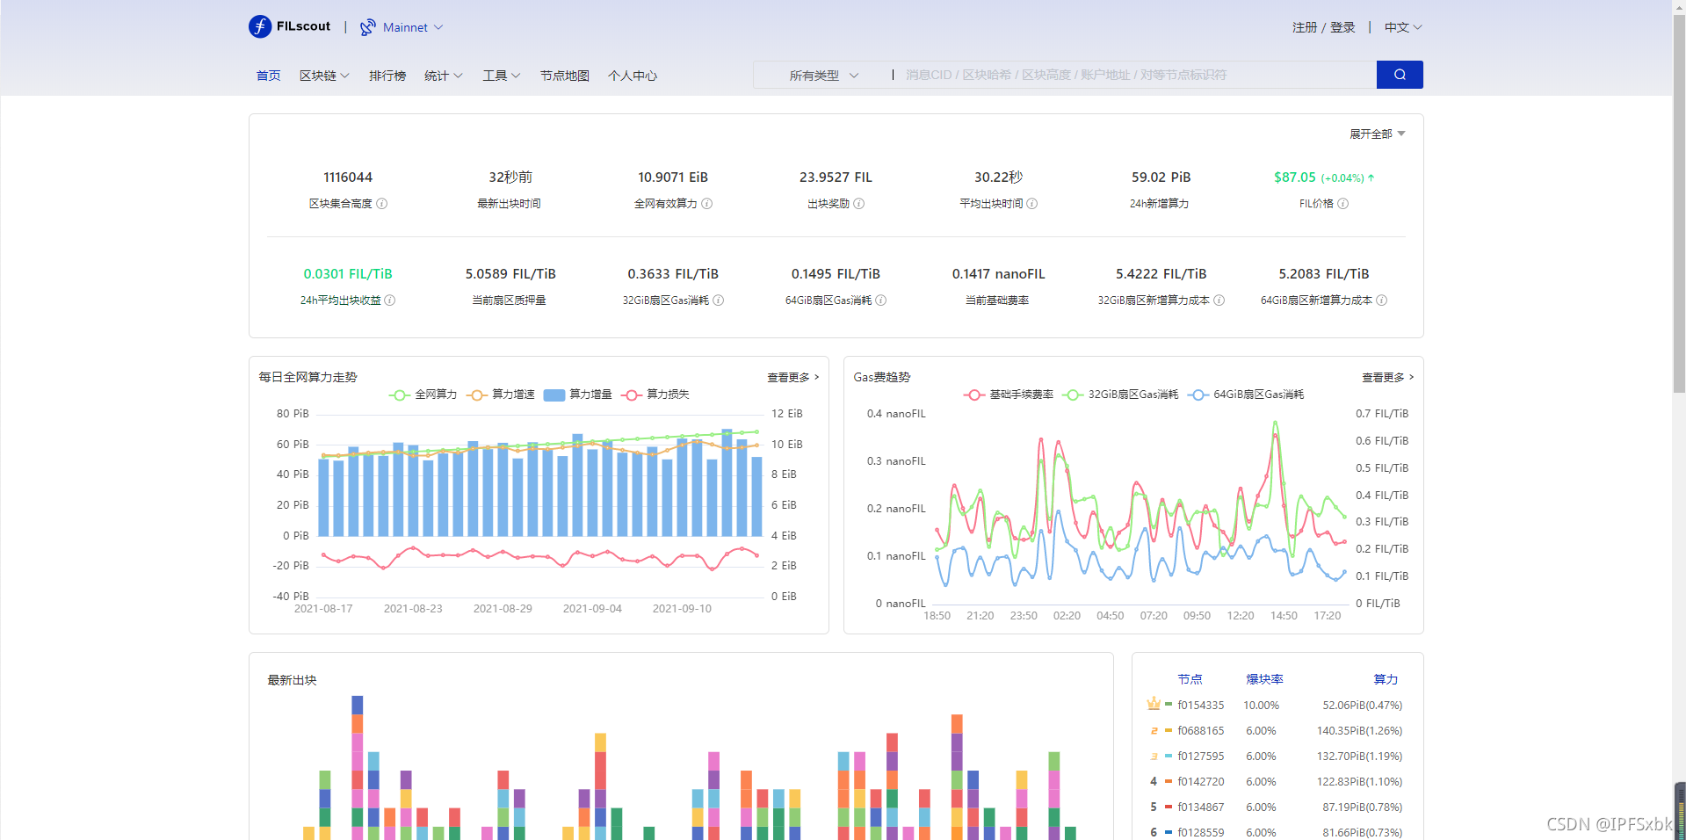Click info icon beside 24h平均出块收益
The width and height of the screenshot is (1686, 840).
(x=390, y=301)
